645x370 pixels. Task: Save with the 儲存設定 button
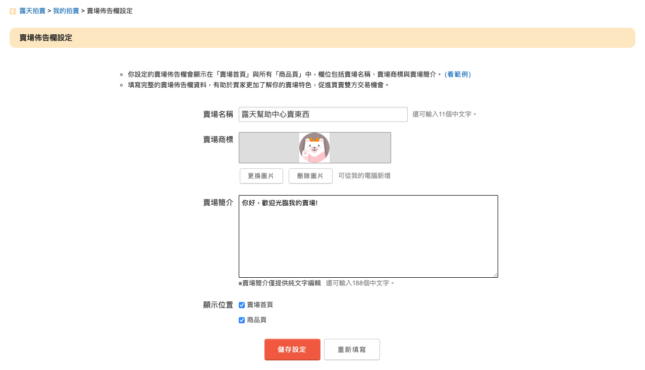click(292, 349)
